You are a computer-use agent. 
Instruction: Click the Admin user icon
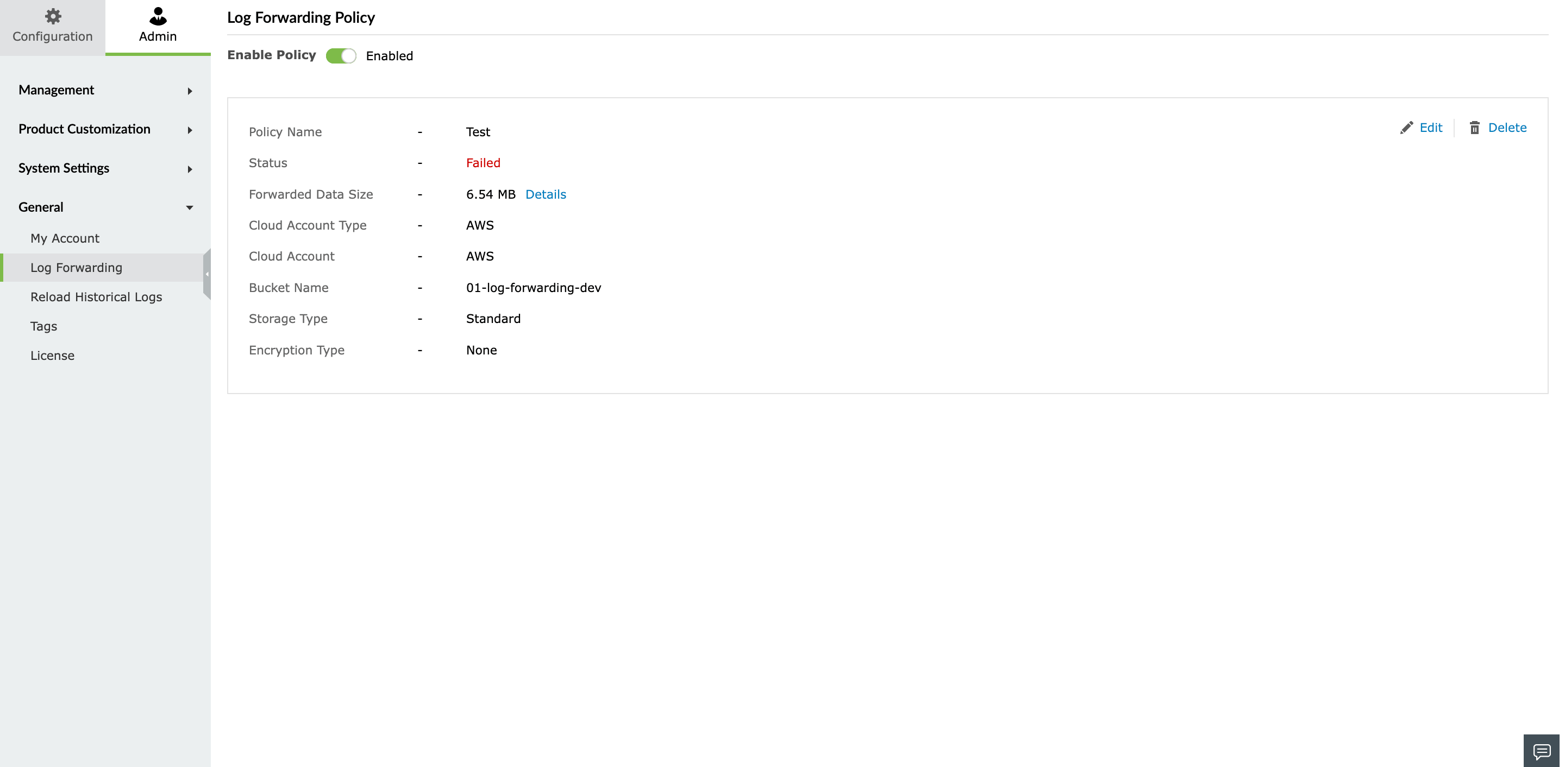(158, 16)
